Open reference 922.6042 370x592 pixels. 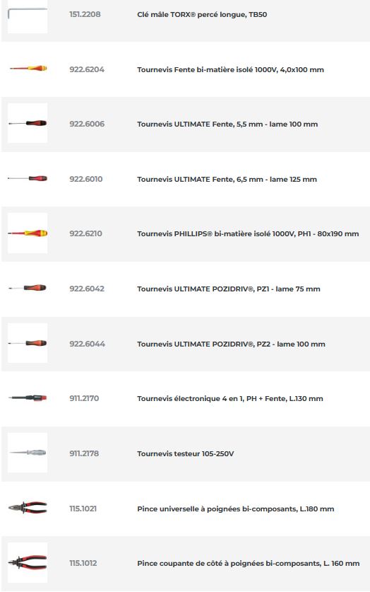(87, 289)
